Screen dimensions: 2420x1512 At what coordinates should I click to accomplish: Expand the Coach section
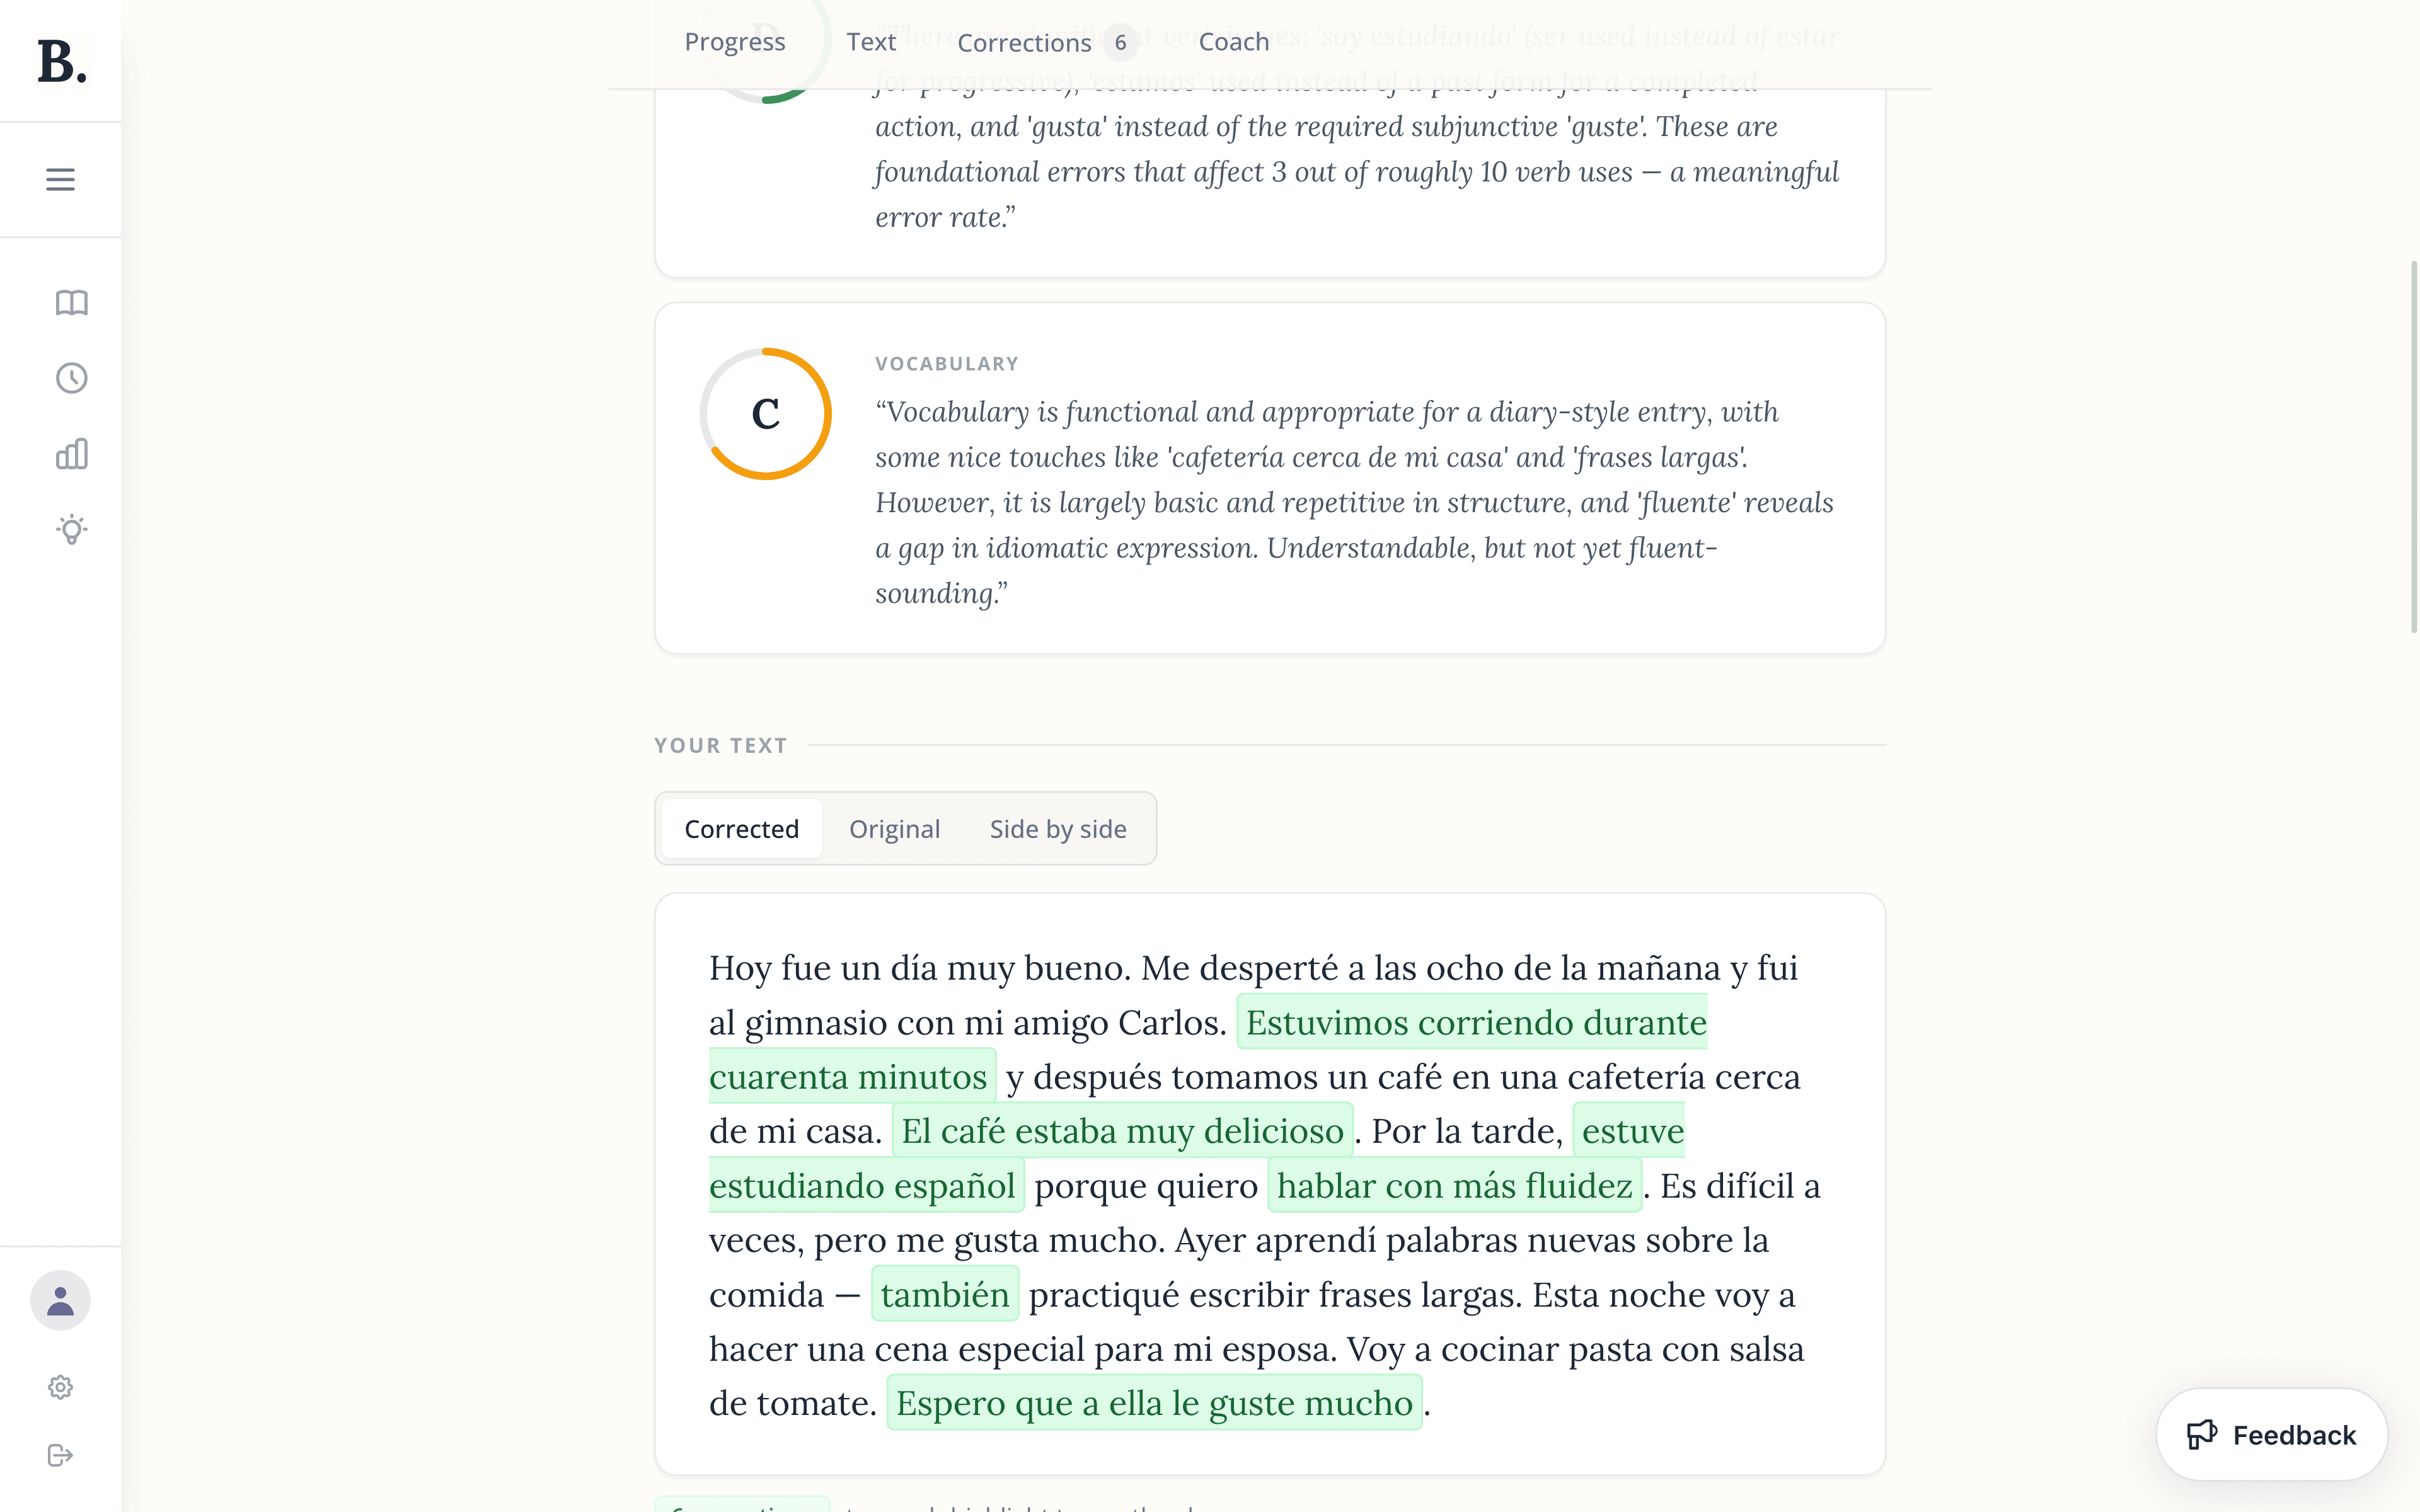(x=1234, y=42)
